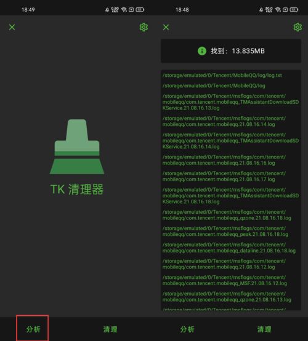Select the mobileqq_dataline.21.08.16.18.log entry
Image resolution: width=308 pixels, height=341 pixels.
click(x=229, y=248)
